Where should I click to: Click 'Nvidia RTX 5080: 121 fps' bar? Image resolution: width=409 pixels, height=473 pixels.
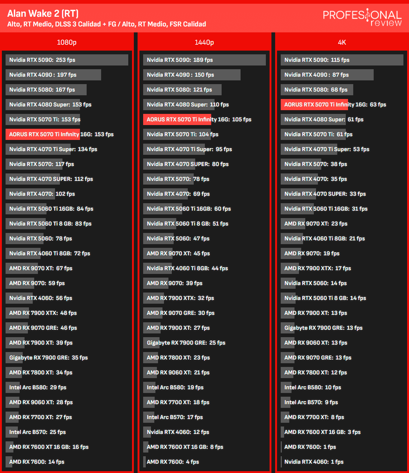pyautogui.click(x=182, y=90)
